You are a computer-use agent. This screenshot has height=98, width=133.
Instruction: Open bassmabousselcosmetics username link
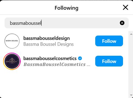[50, 58]
